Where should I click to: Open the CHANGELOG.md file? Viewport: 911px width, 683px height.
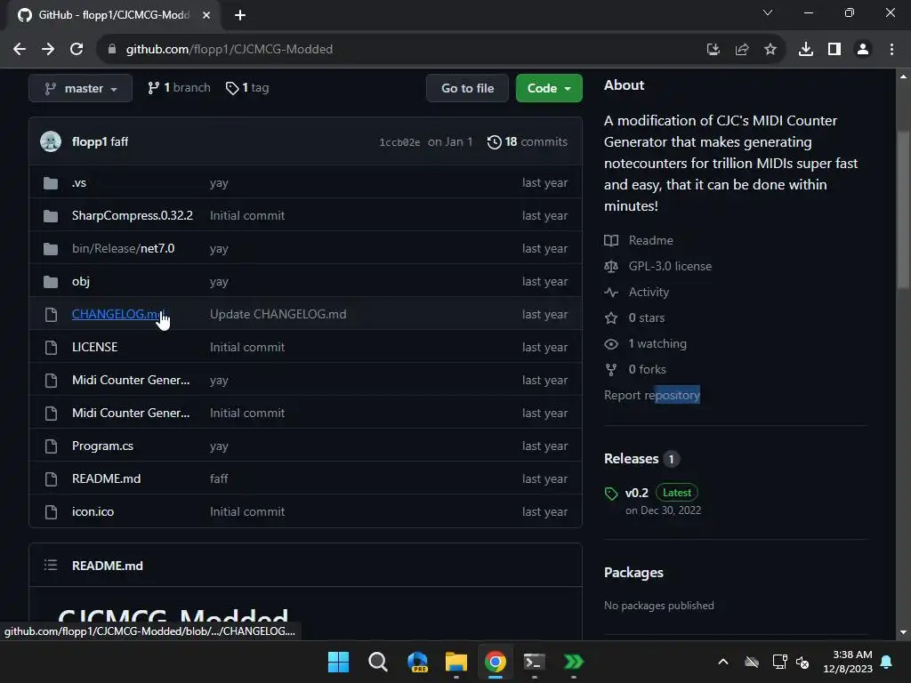(118, 314)
